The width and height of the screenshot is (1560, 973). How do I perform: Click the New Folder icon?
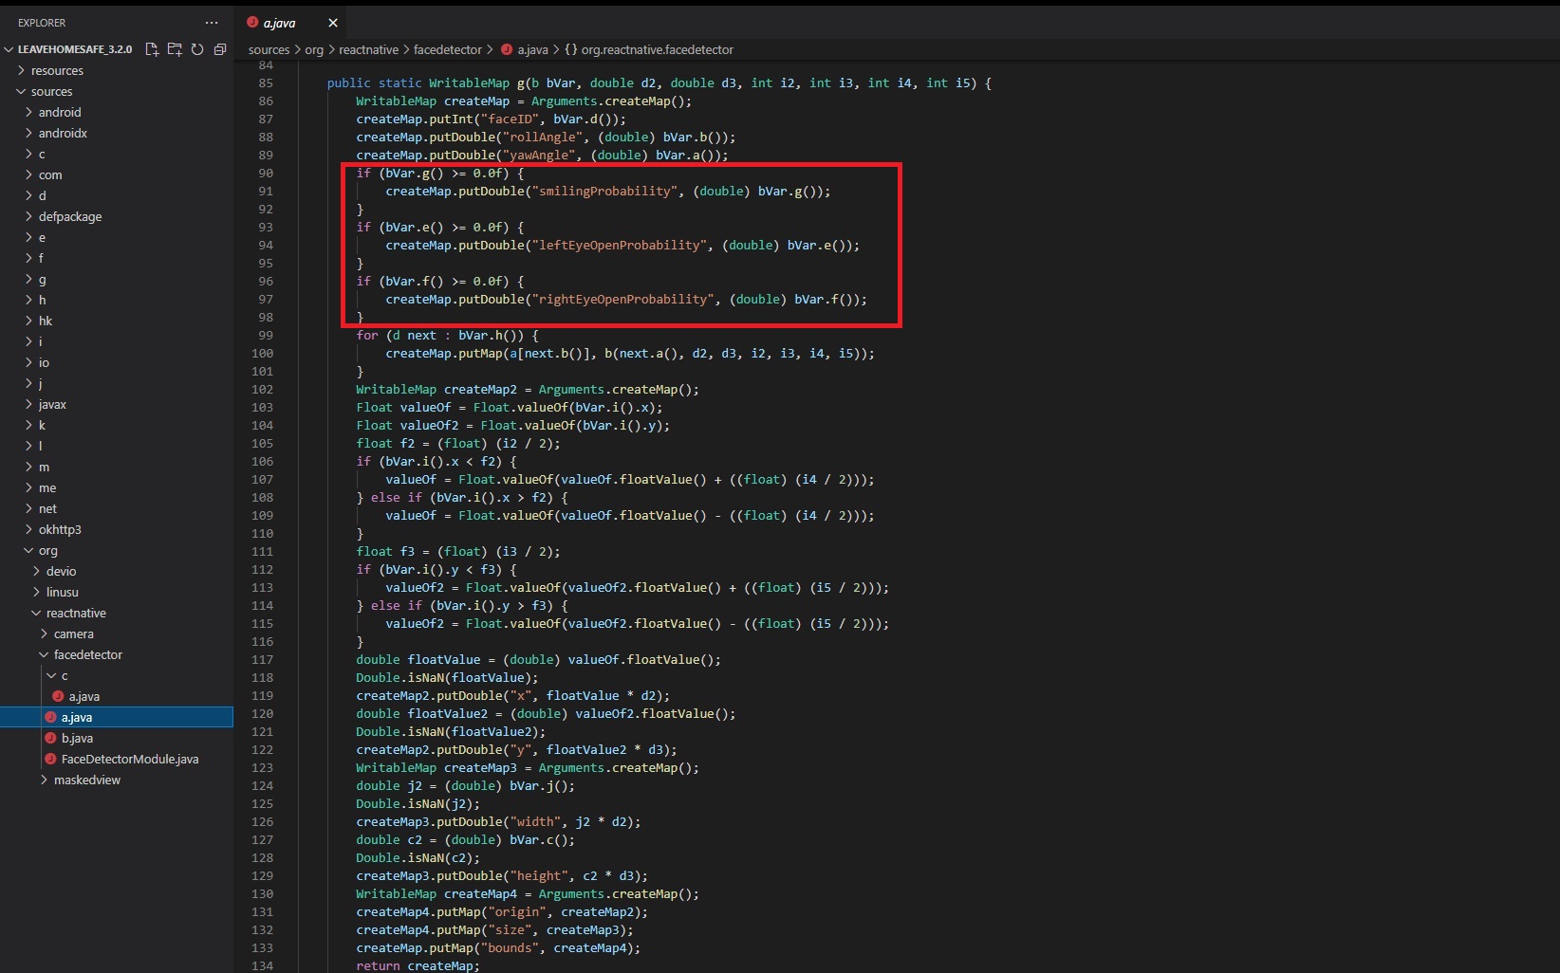point(175,49)
